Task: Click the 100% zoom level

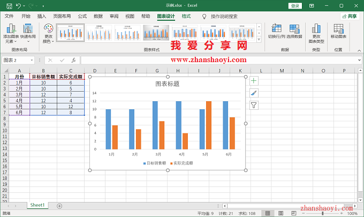Action: coord(352,213)
